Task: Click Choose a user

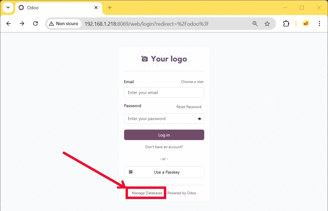Action: (x=192, y=81)
